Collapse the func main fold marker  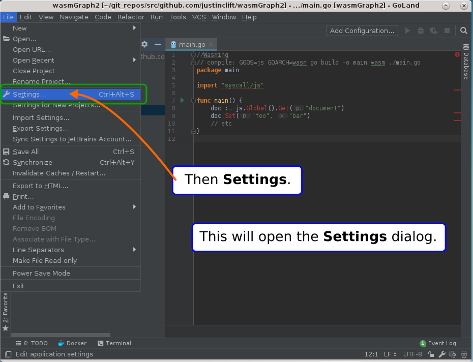point(193,101)
